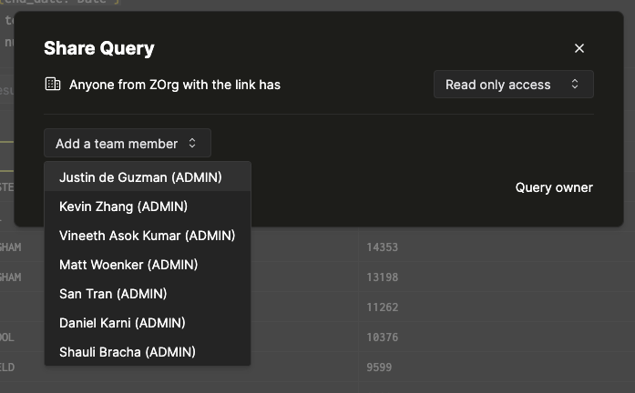Choose Kevin Zhang (ADMIN) from the list
The image size is (635, 393).
[123, 207]
